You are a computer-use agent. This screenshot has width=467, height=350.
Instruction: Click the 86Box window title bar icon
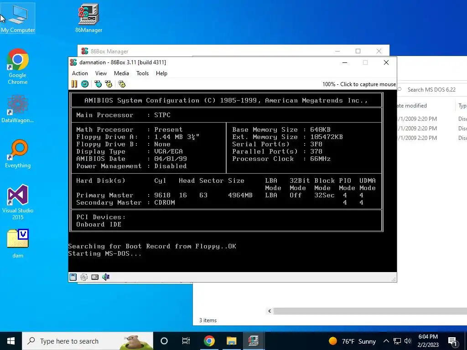pyautogui.click(x=73, y=62)
